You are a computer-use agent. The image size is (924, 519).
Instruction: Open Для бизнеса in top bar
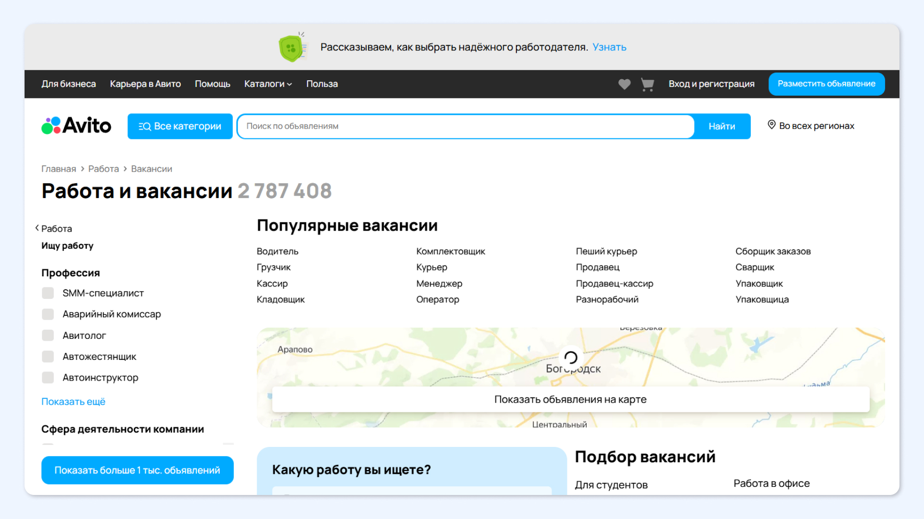[x=68, y=84]
